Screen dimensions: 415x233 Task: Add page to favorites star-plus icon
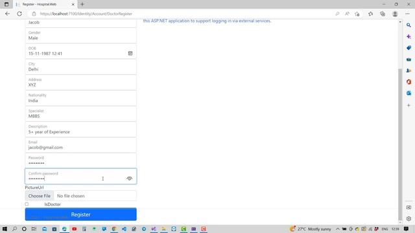[357, 14]
